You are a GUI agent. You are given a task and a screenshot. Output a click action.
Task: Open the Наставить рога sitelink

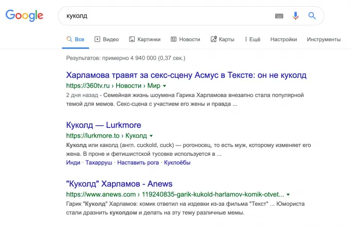point(138,163)
